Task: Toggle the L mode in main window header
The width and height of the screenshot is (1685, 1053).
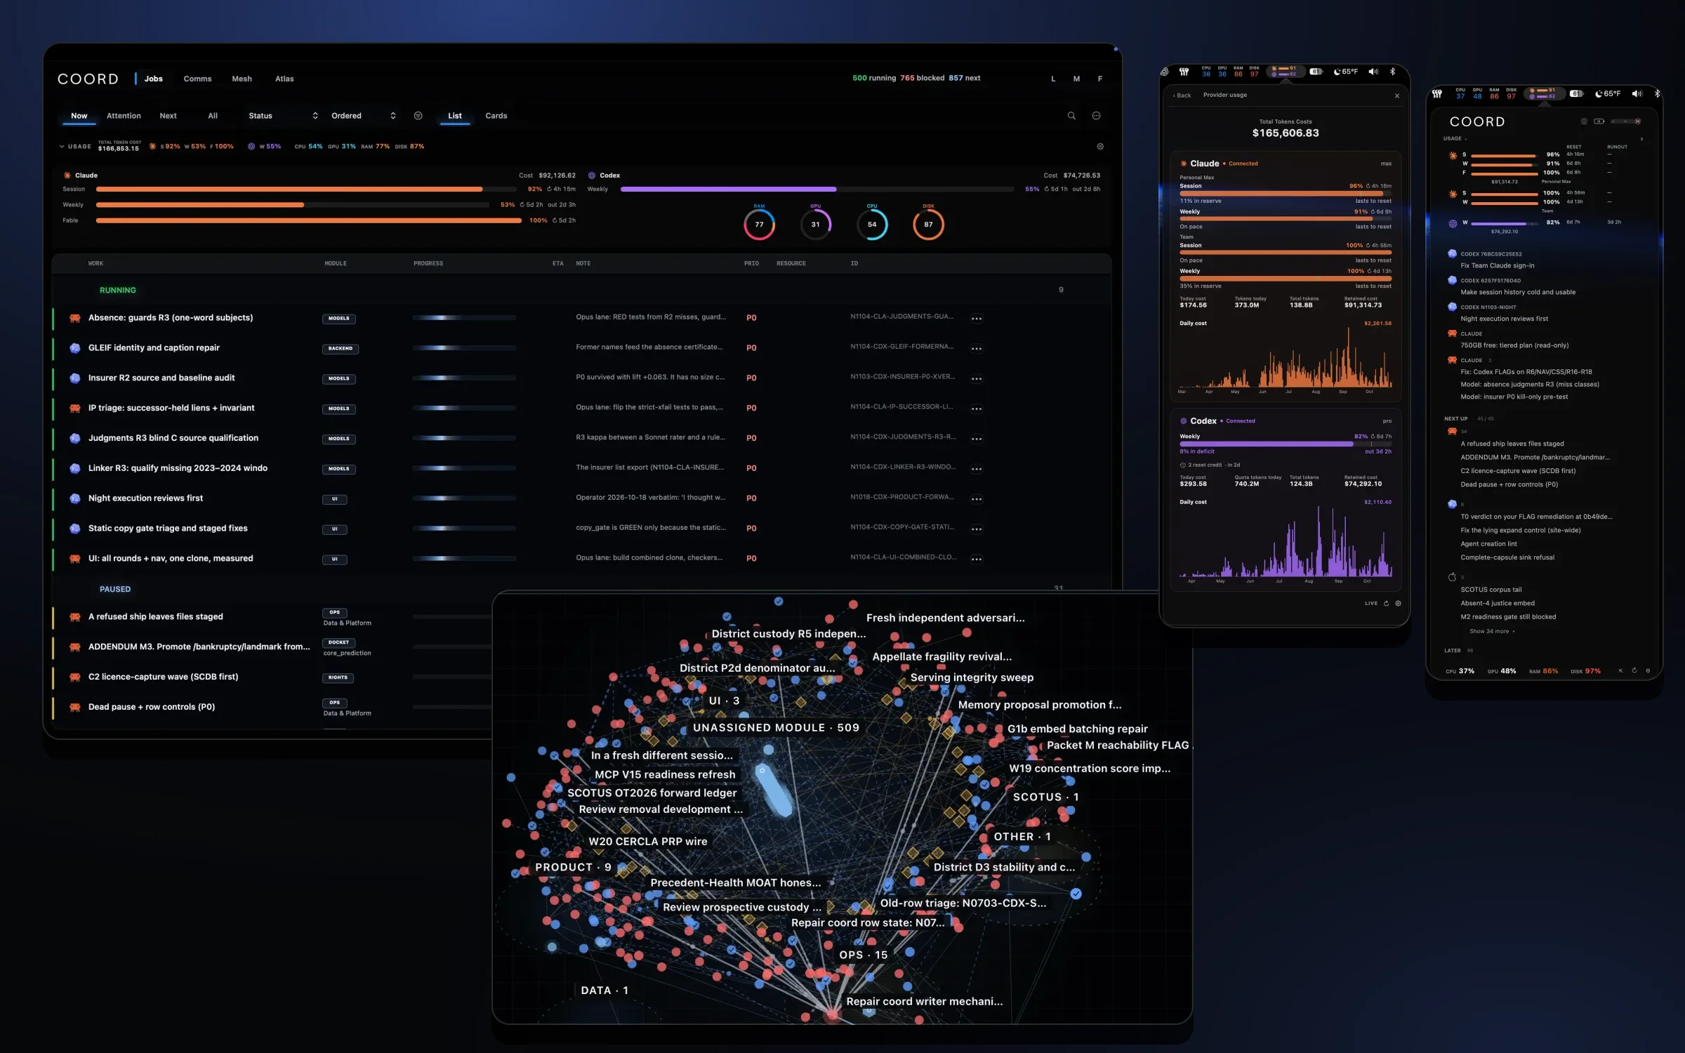Action: pos(1053,79)
